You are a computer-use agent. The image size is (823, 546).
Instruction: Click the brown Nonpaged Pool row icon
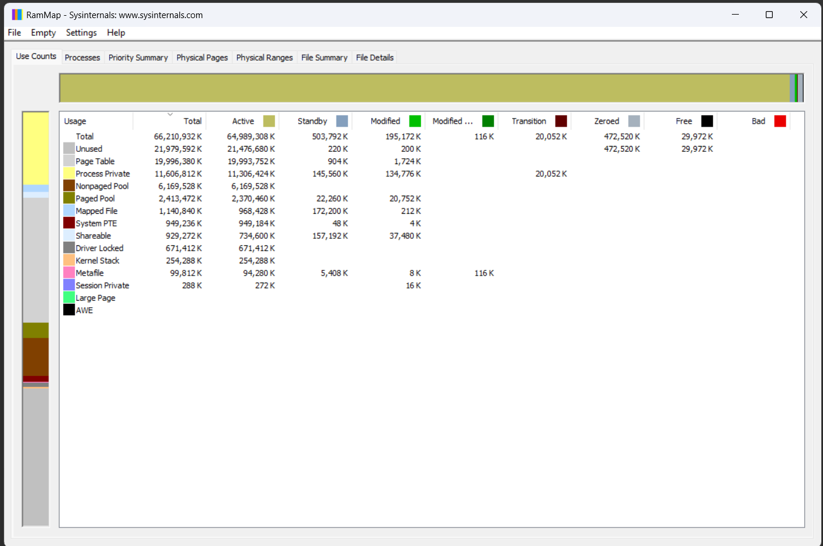tap(69, 186)
